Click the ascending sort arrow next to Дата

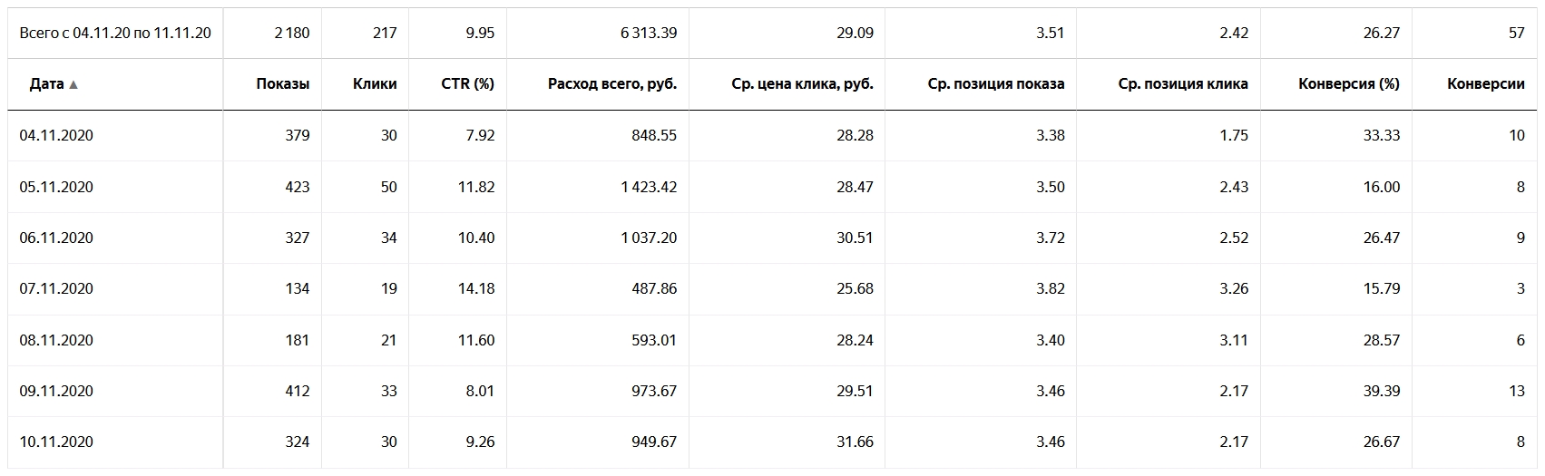[x=73, y=84]
